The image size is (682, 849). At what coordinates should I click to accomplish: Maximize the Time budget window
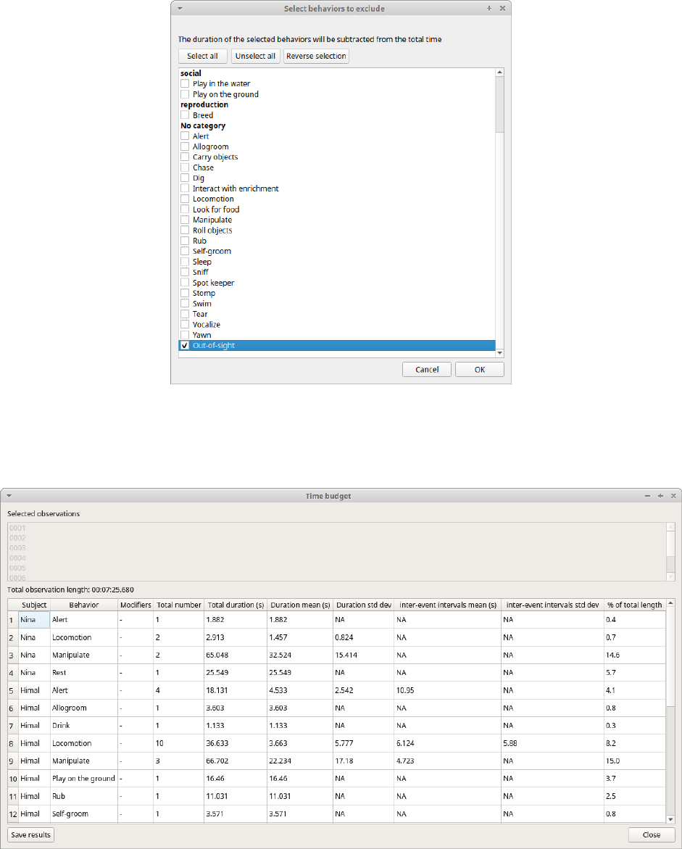pyautogui.click(x=660, y=496)
